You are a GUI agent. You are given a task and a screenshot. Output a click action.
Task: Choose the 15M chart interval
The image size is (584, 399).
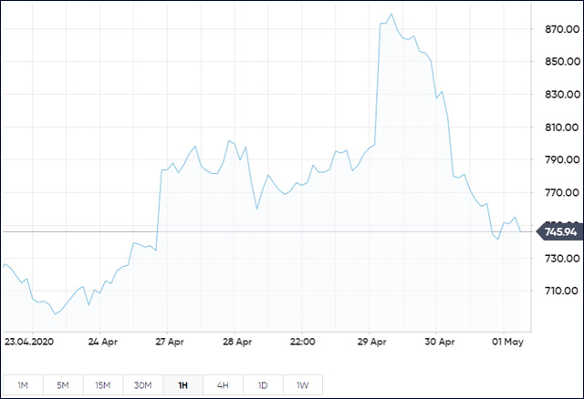click(103, 385)
